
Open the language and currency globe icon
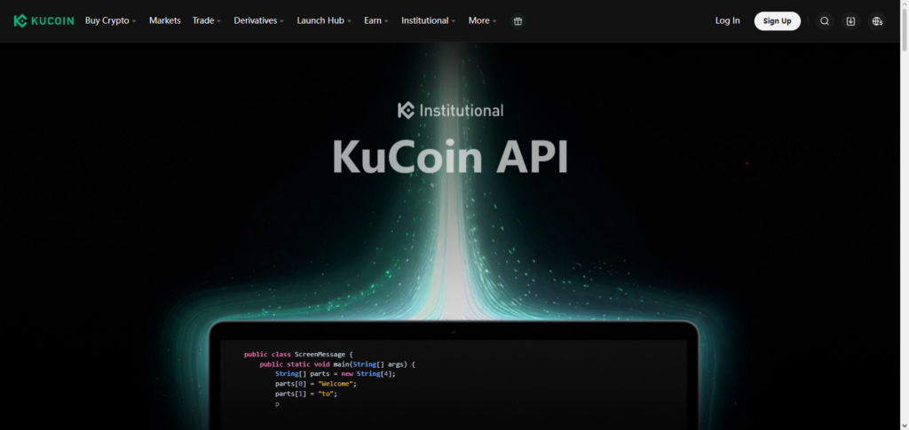877,21
